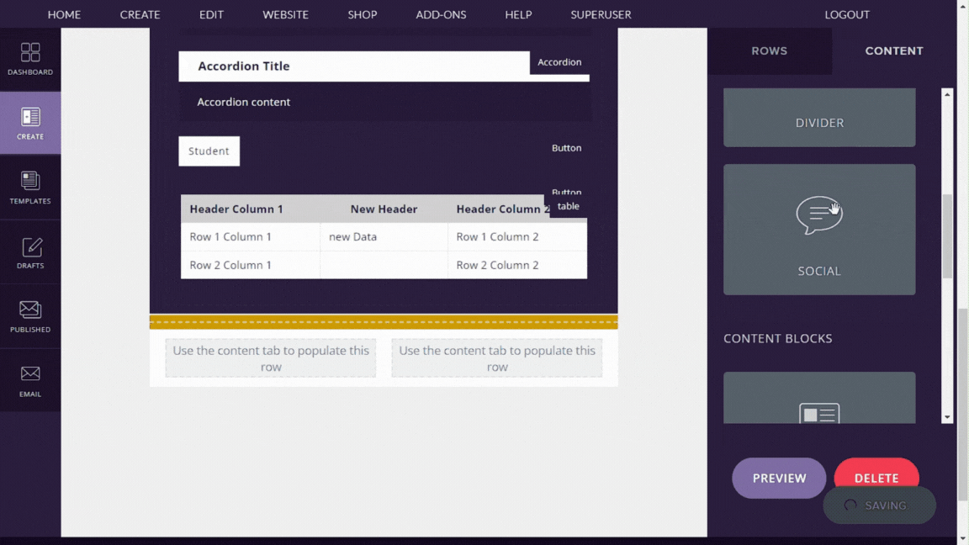This screenshot has width=969, height=545.
Task: Open the Templates sidebar icon
Action: coord(30,188)
